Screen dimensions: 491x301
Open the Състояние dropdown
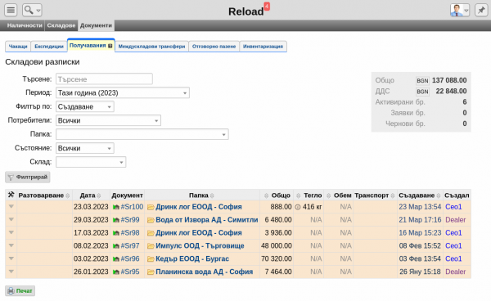click(85, 148)
